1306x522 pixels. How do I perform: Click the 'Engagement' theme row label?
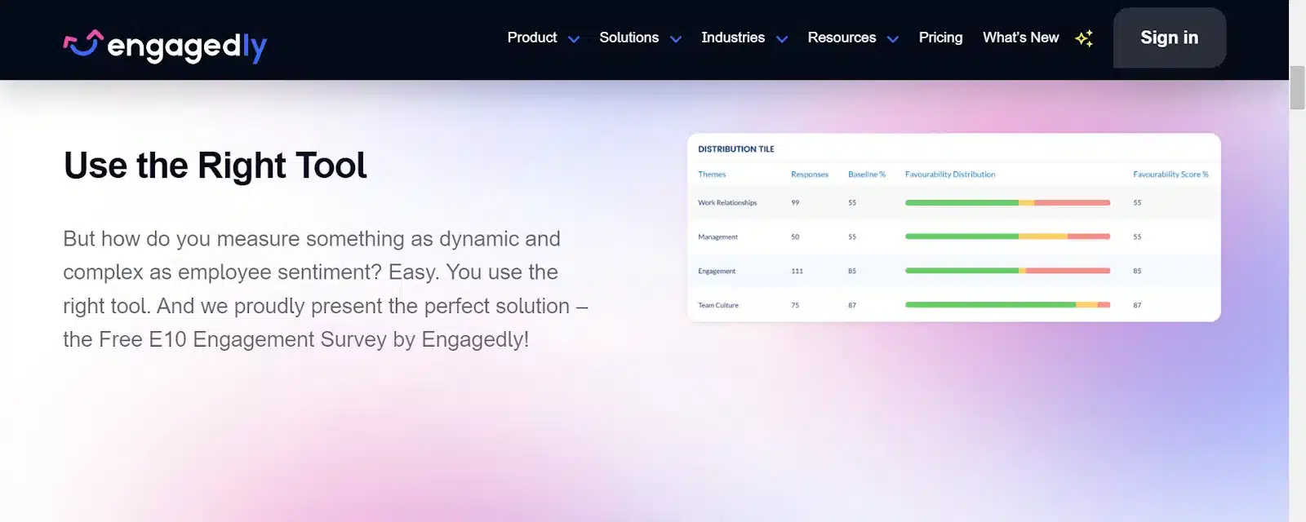[717, 272]
